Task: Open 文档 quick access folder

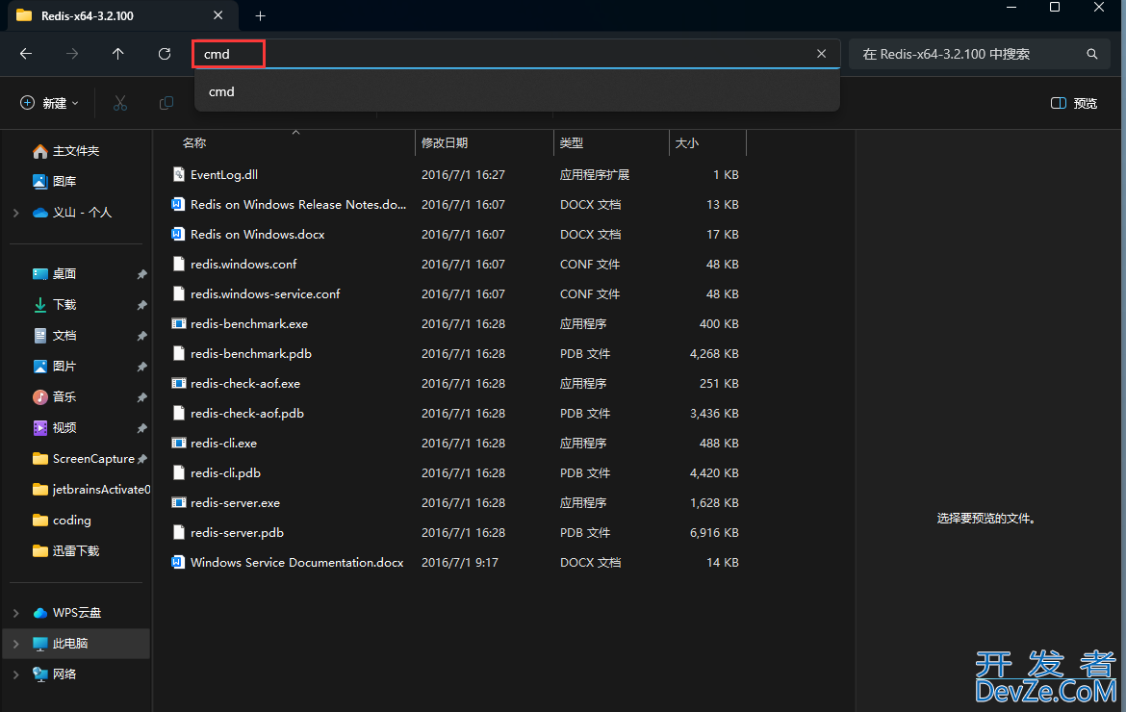Action: coord(55,336)
